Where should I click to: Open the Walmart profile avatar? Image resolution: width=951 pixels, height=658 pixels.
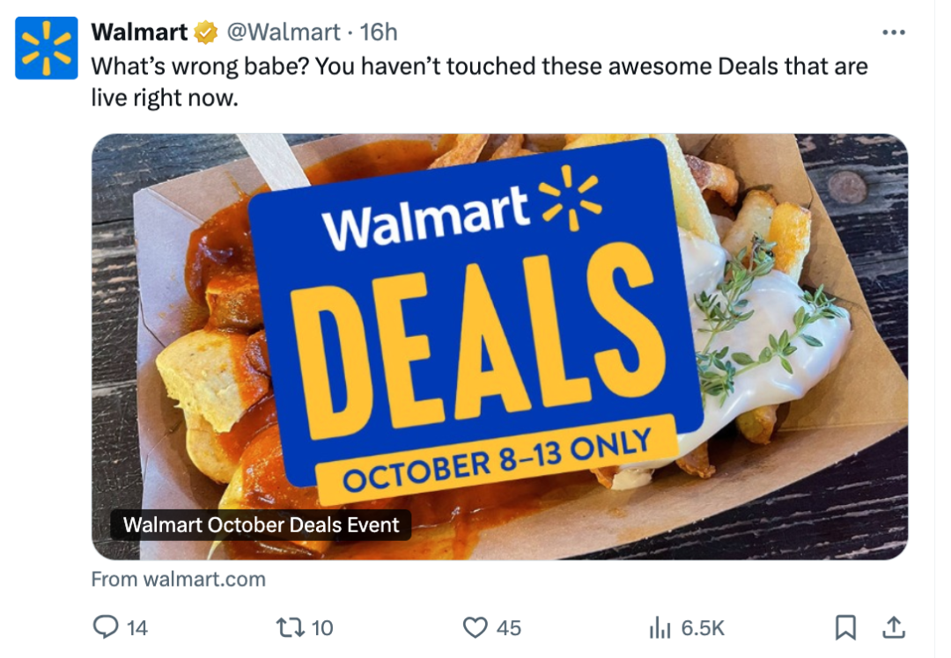47,48
